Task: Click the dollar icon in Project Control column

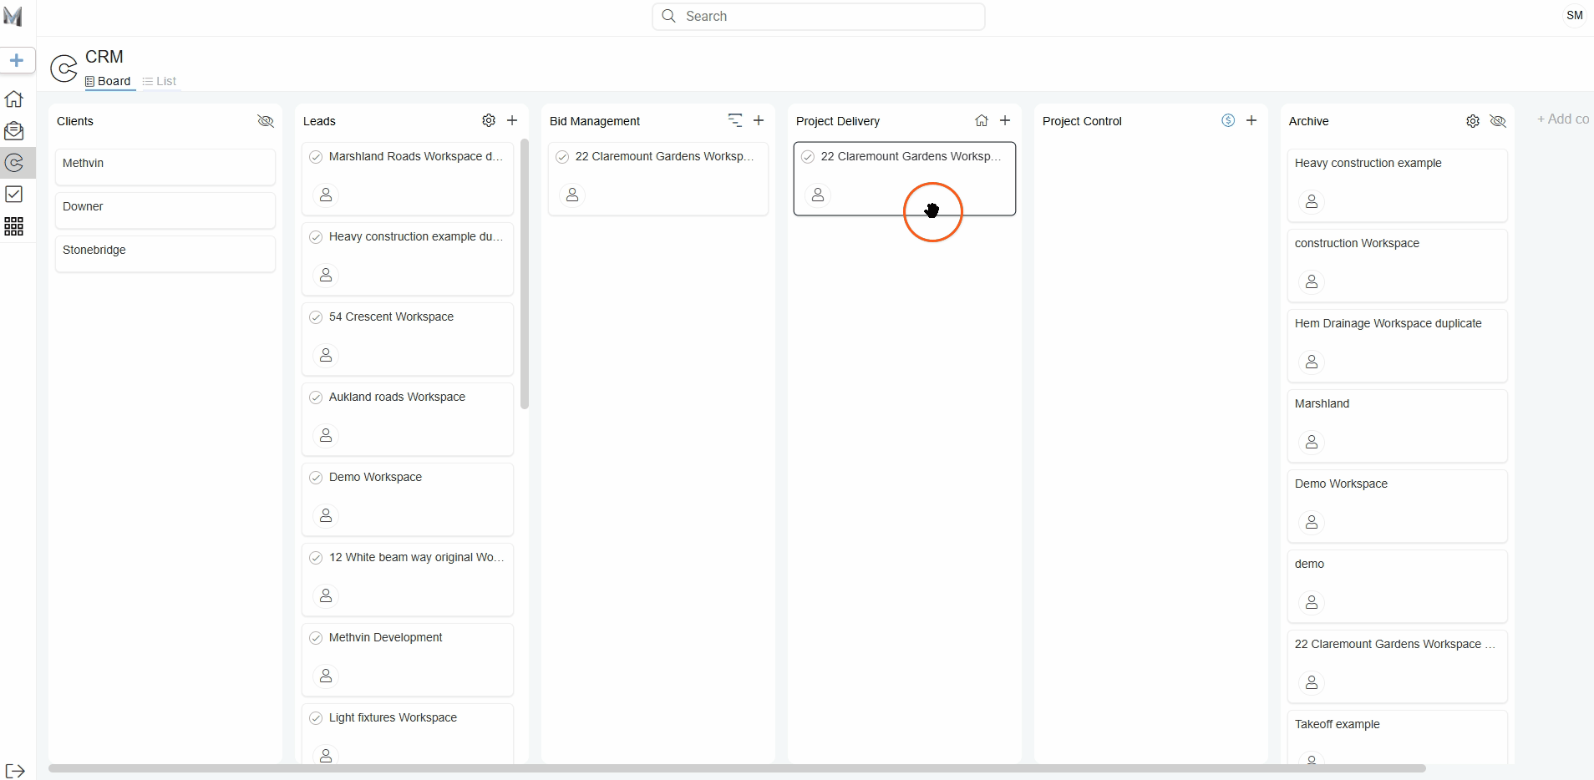Action: click(x=1228, y=121)
